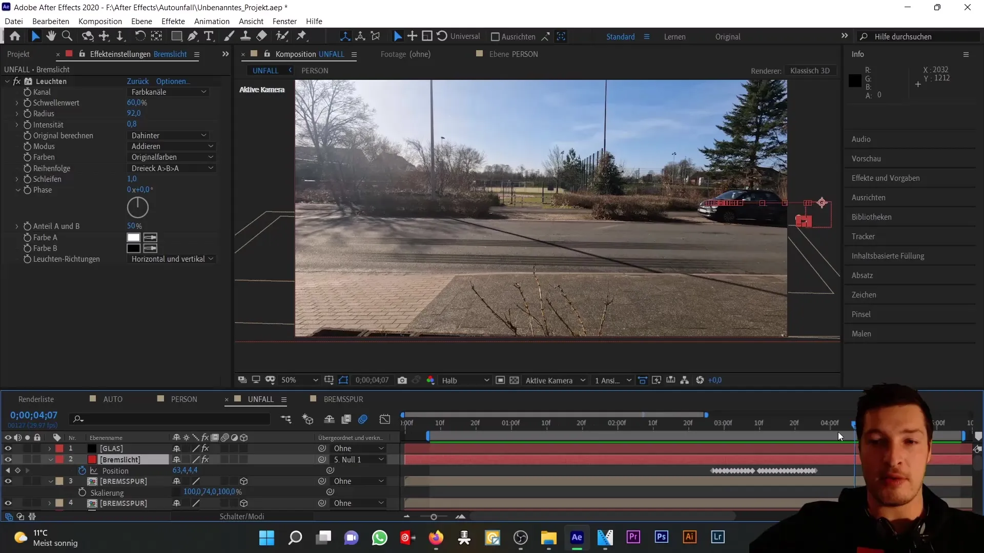Select the Selection arrow tool
The height and width of the screenshot is (553, 984).
point(35,36)
